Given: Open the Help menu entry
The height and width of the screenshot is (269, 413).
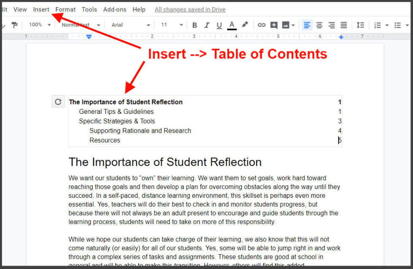Looking at the screenshot, I should tap(139, 9).
